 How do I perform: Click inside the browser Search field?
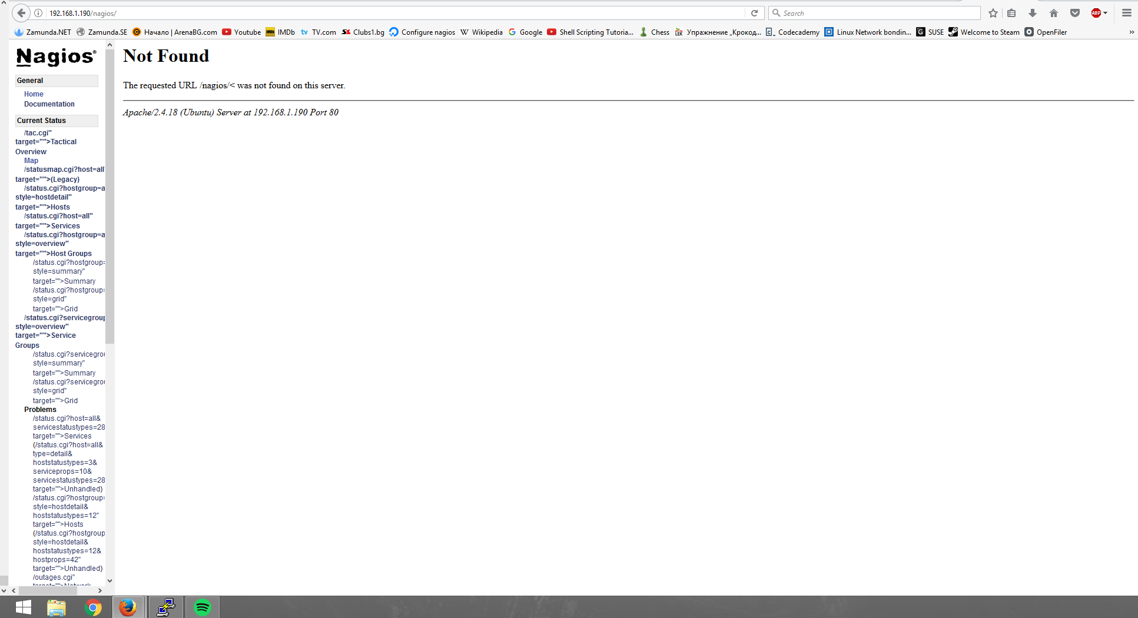tap(877, 13)
